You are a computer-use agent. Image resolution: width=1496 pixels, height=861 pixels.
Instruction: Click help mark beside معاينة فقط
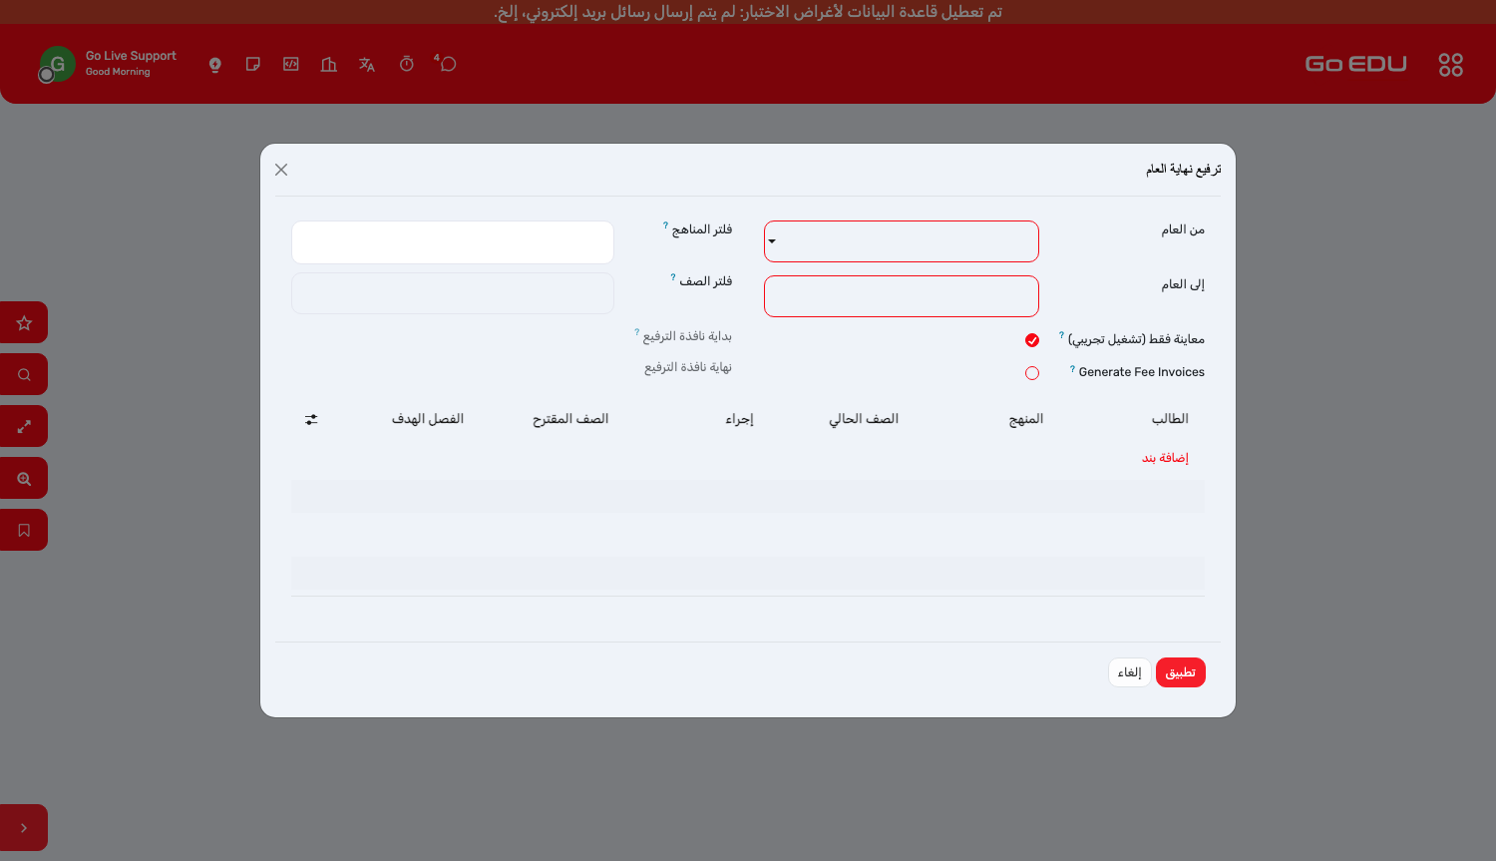(1061, 335)
